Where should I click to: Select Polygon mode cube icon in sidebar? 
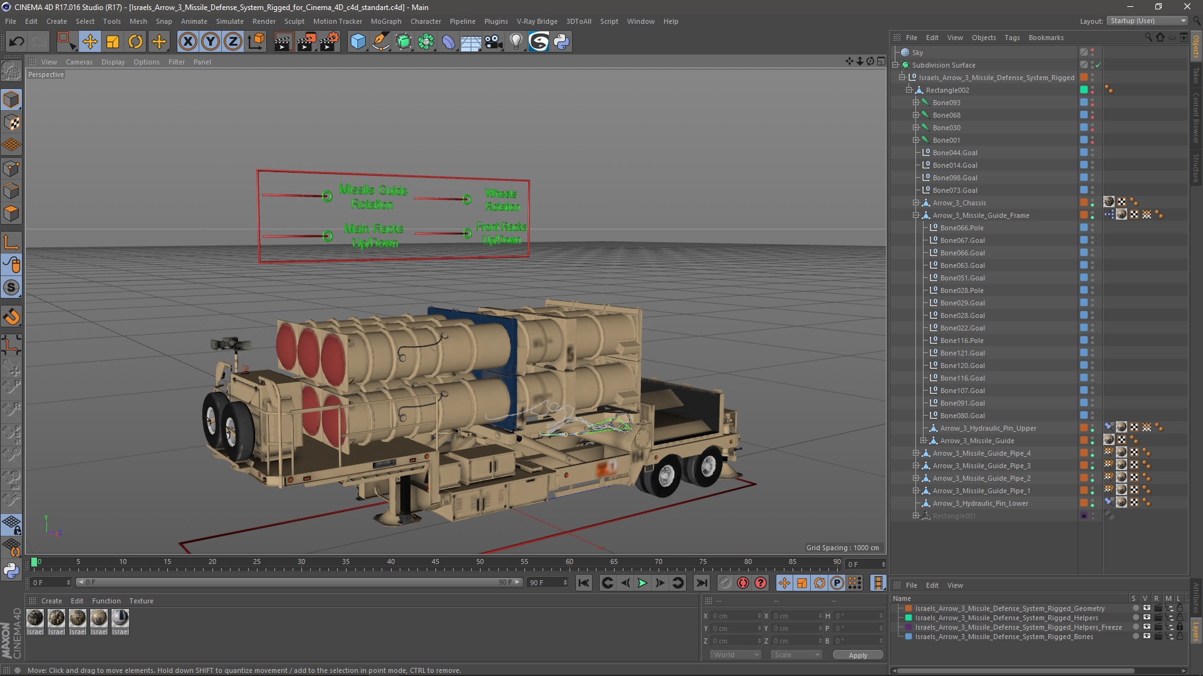tap(11, 214)
